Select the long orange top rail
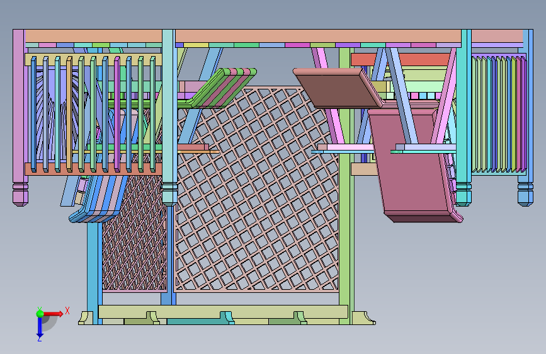This screenshot has width=546, height=354. click(x=317, y=37)
